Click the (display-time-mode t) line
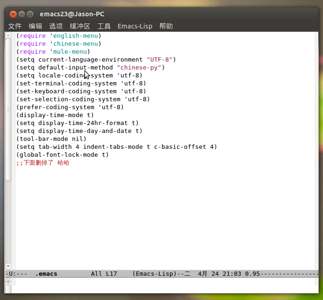 (55, 115)
